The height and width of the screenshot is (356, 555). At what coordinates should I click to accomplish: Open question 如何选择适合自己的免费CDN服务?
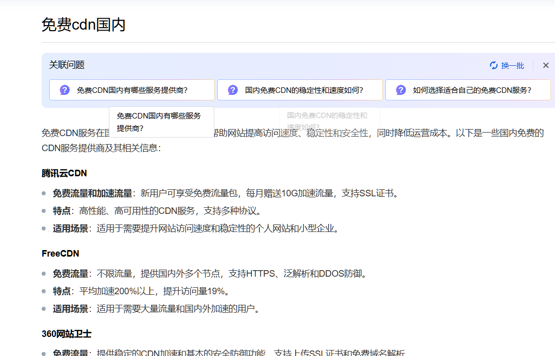click(x=468, y=90)
